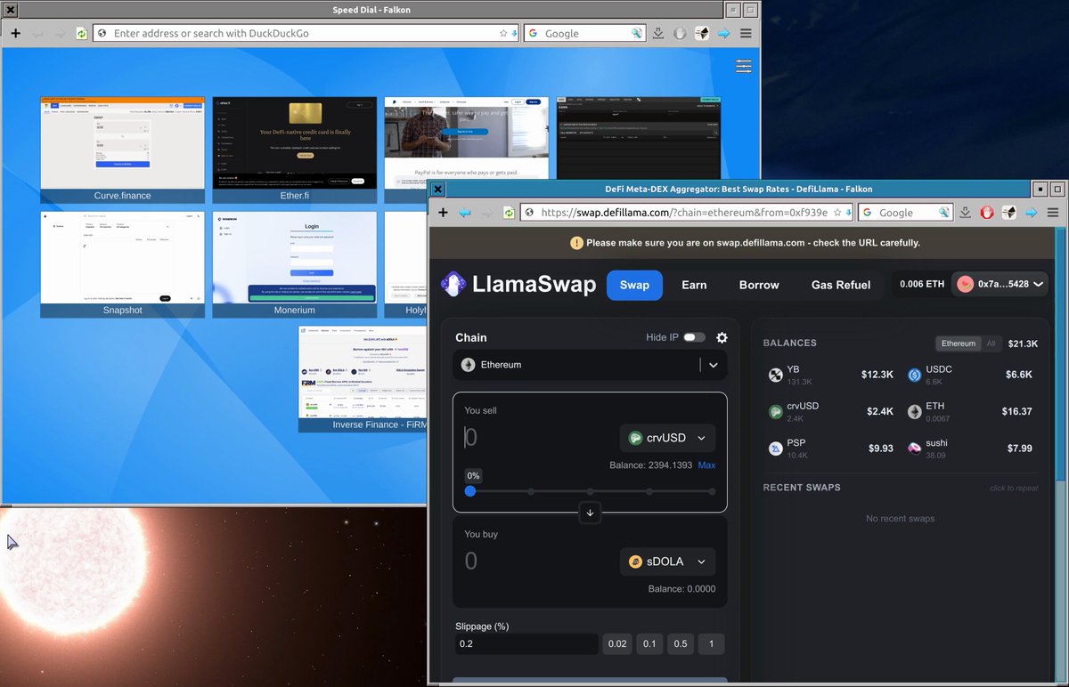Expand wallet 0x7a...5428 account menu

click(x=1000, y=285)
